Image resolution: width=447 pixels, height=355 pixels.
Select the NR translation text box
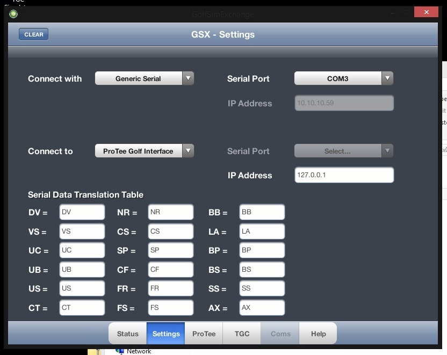click(170, 212)
